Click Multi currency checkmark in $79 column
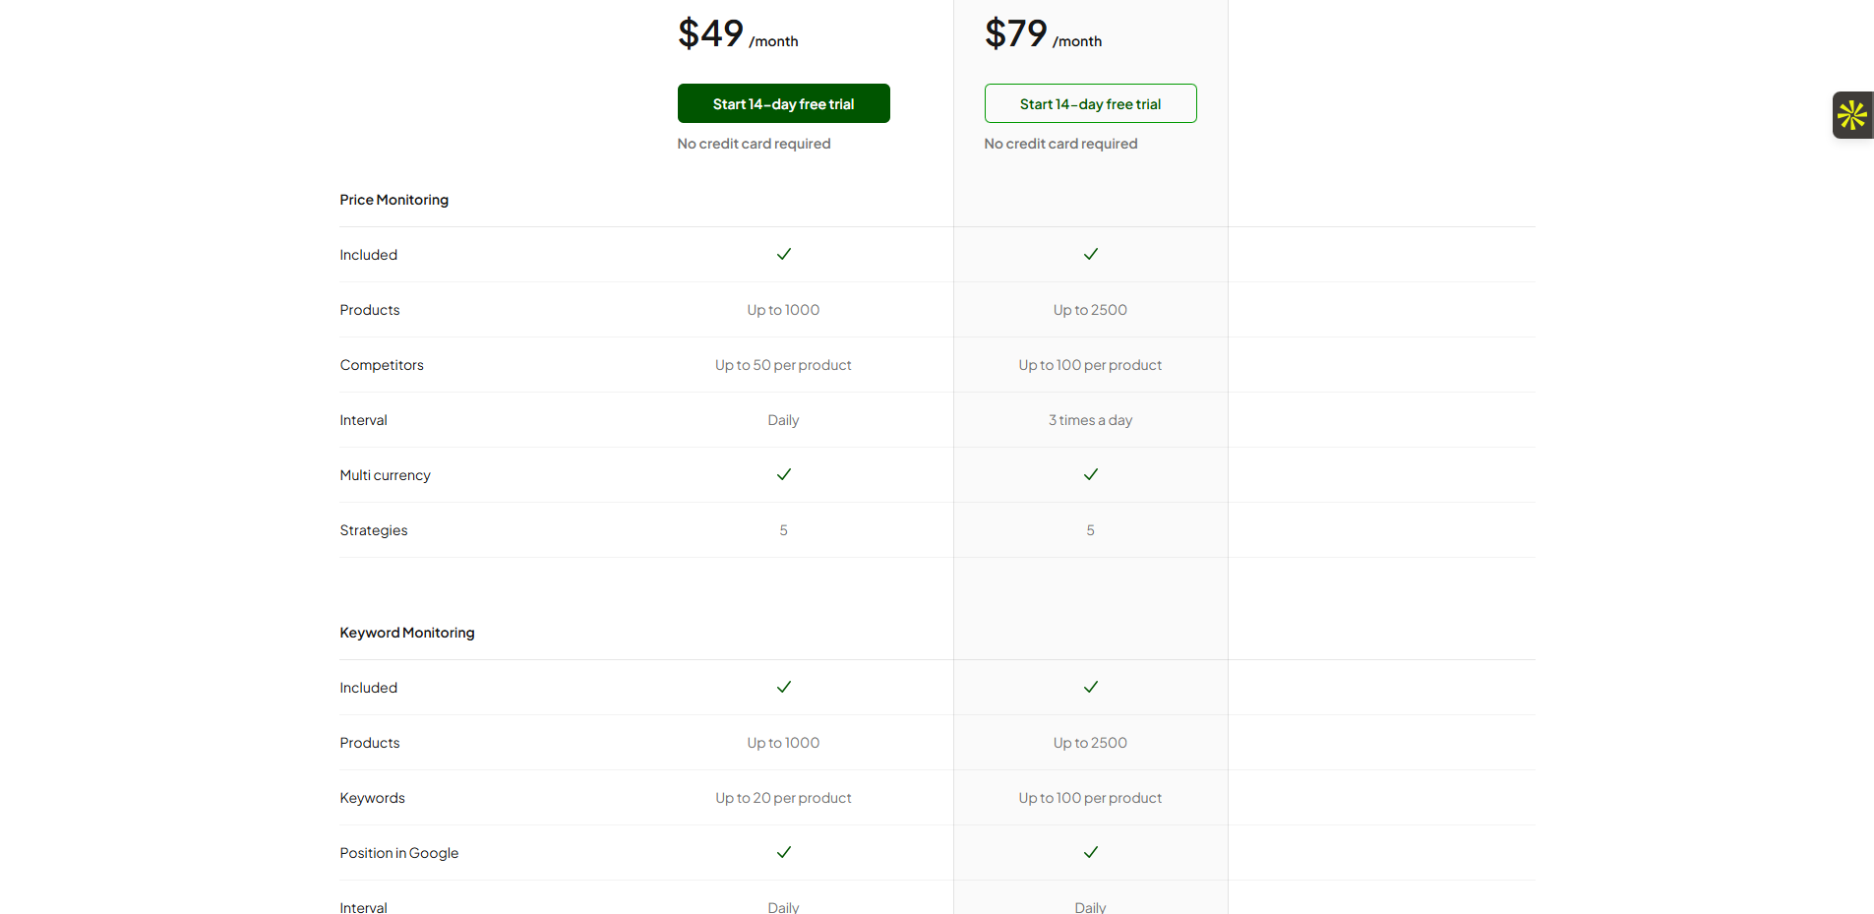1874x914 pixels. pos(1091,474)
